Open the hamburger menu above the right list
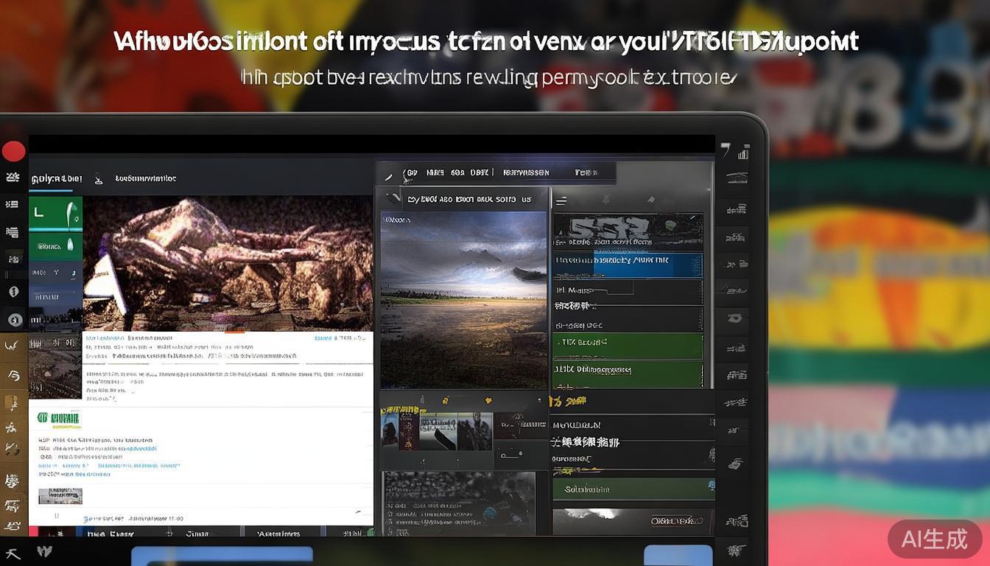 (x=561, y=200)
